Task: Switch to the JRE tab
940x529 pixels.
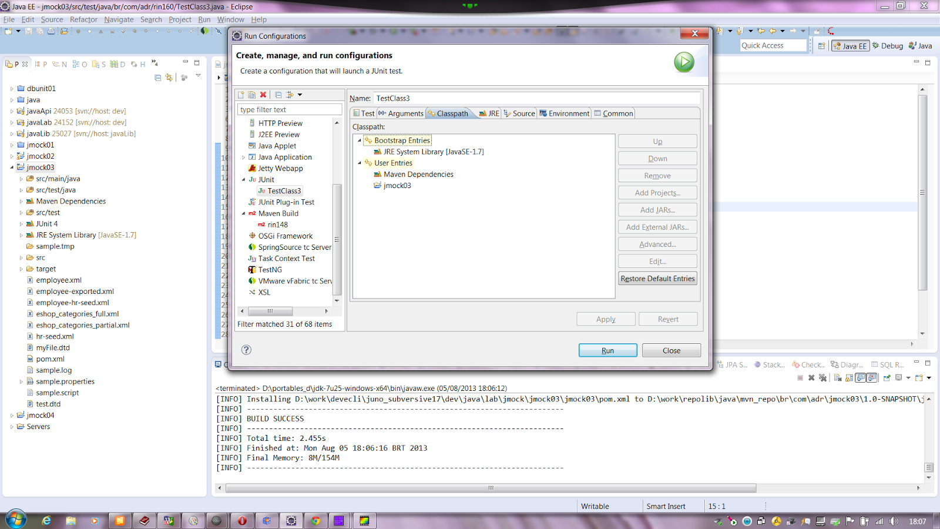Action: 489,113
